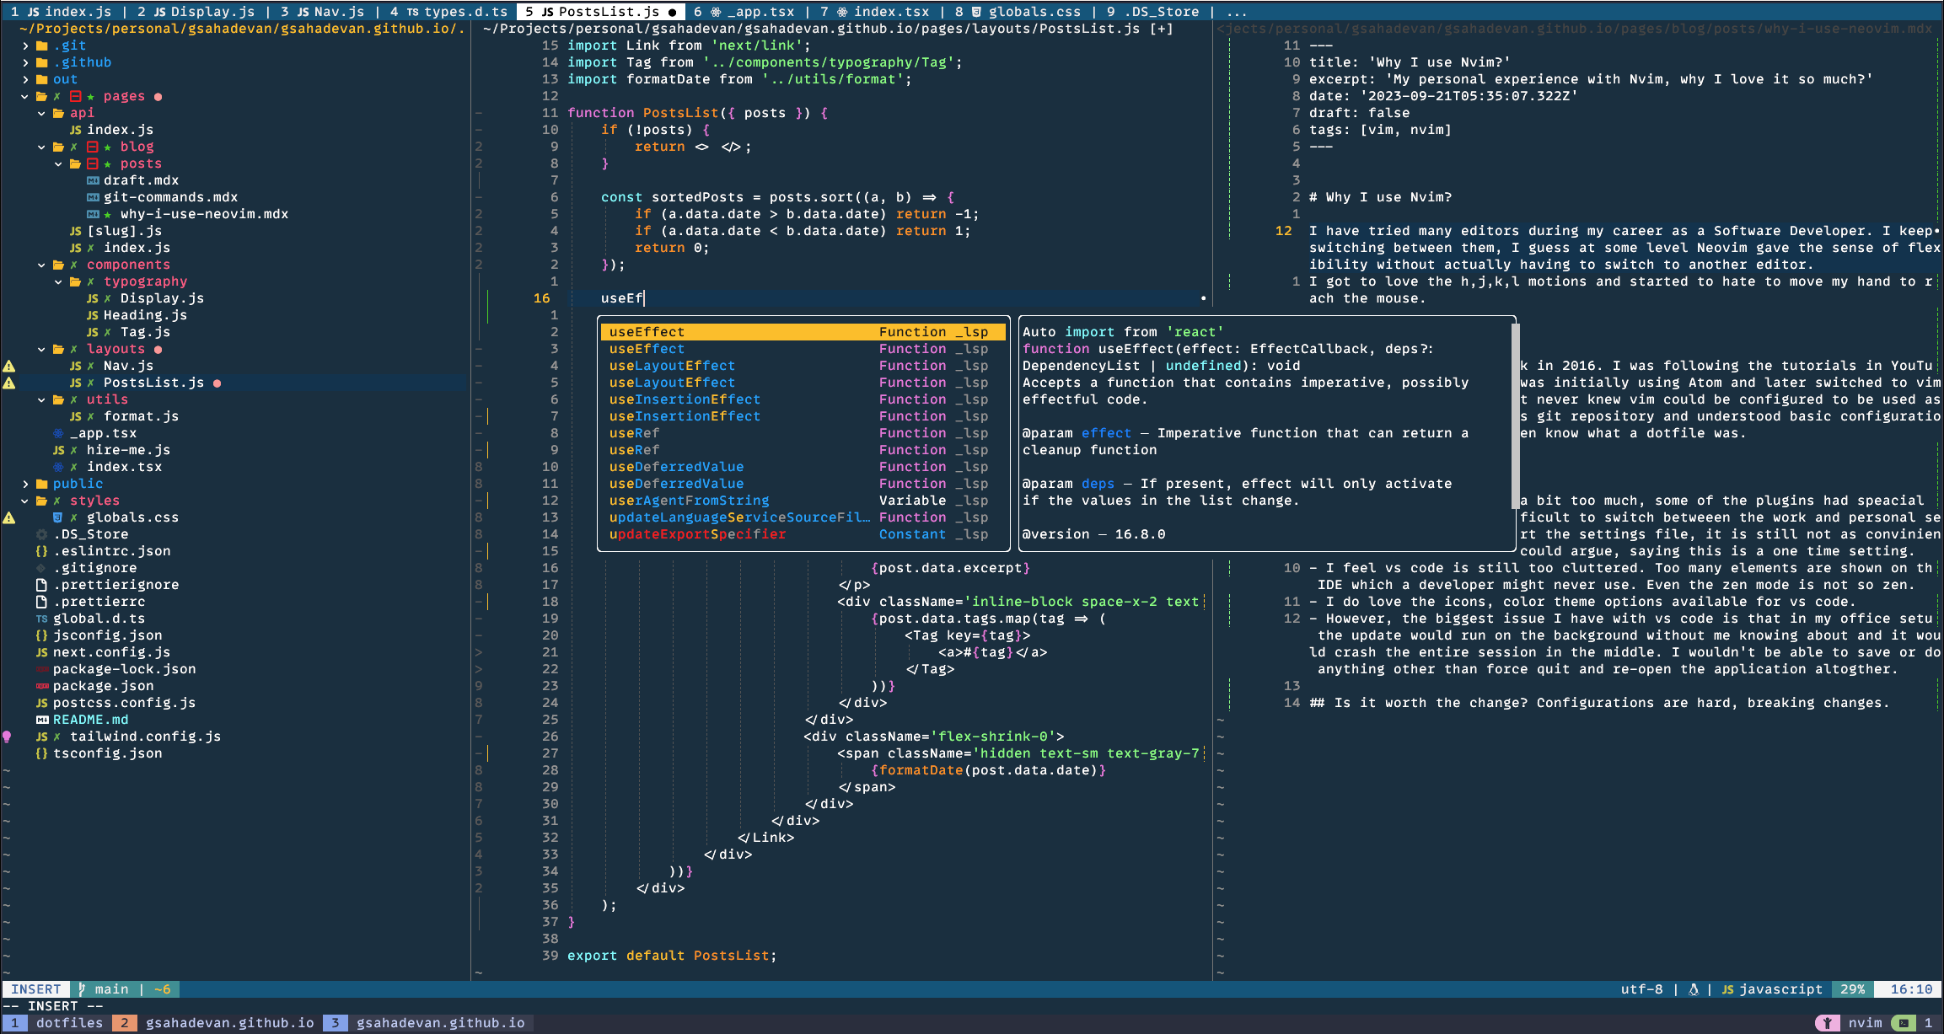This screenshot has width=1944, height=1034.
Task: Expand the .git folder chevron
Action: pyautogui.click(x=25, y=46)
